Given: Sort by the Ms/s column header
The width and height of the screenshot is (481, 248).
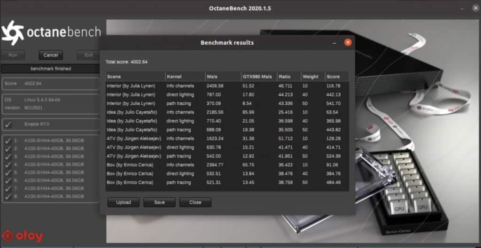Looking at the screenshot, I should 223,77.
